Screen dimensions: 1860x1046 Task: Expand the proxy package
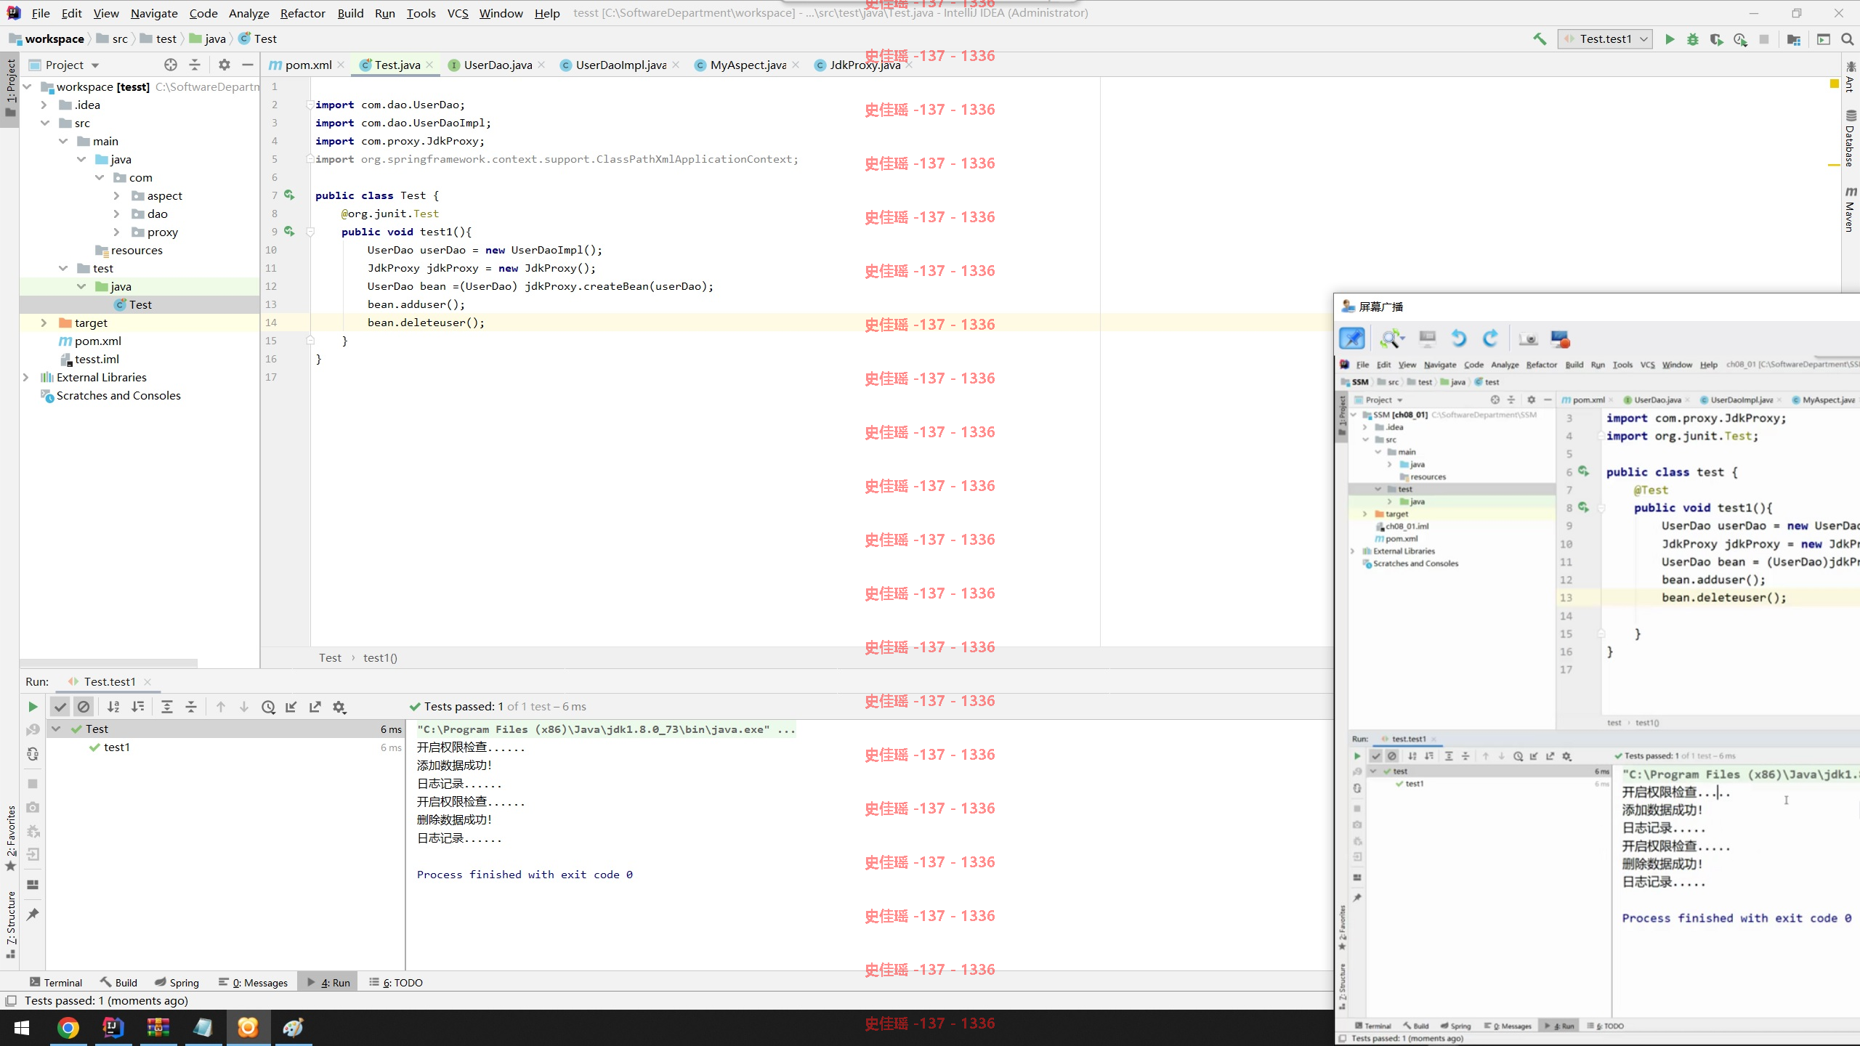pos(117,232)
